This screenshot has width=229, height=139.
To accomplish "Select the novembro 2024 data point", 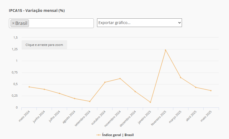I will [x=120, y=79].
